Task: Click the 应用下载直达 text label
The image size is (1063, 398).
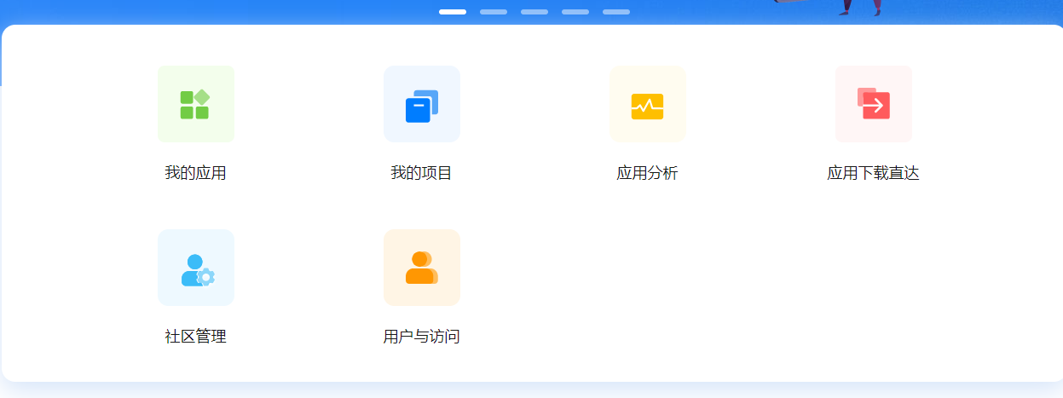Action: point(873,173)
